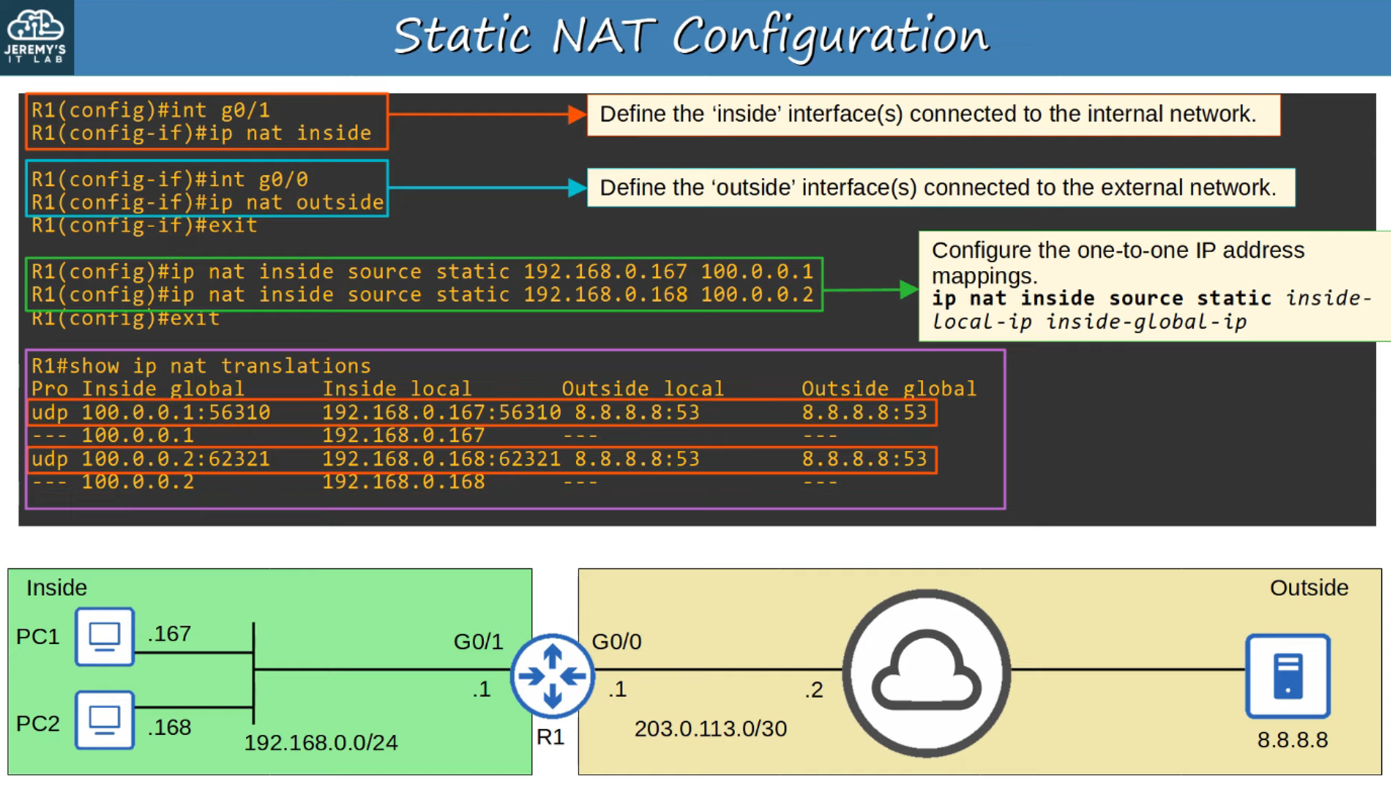Click the internet cloud icon
The image size is (1391, 785).
(x=926, y=673)
